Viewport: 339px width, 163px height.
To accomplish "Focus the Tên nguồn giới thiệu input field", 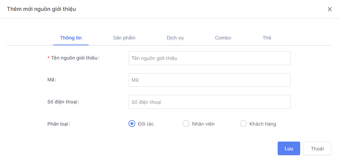I will [209, 58].
